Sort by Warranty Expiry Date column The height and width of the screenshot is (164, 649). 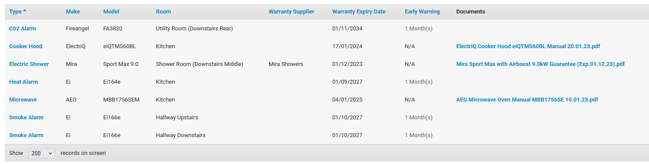359,12
